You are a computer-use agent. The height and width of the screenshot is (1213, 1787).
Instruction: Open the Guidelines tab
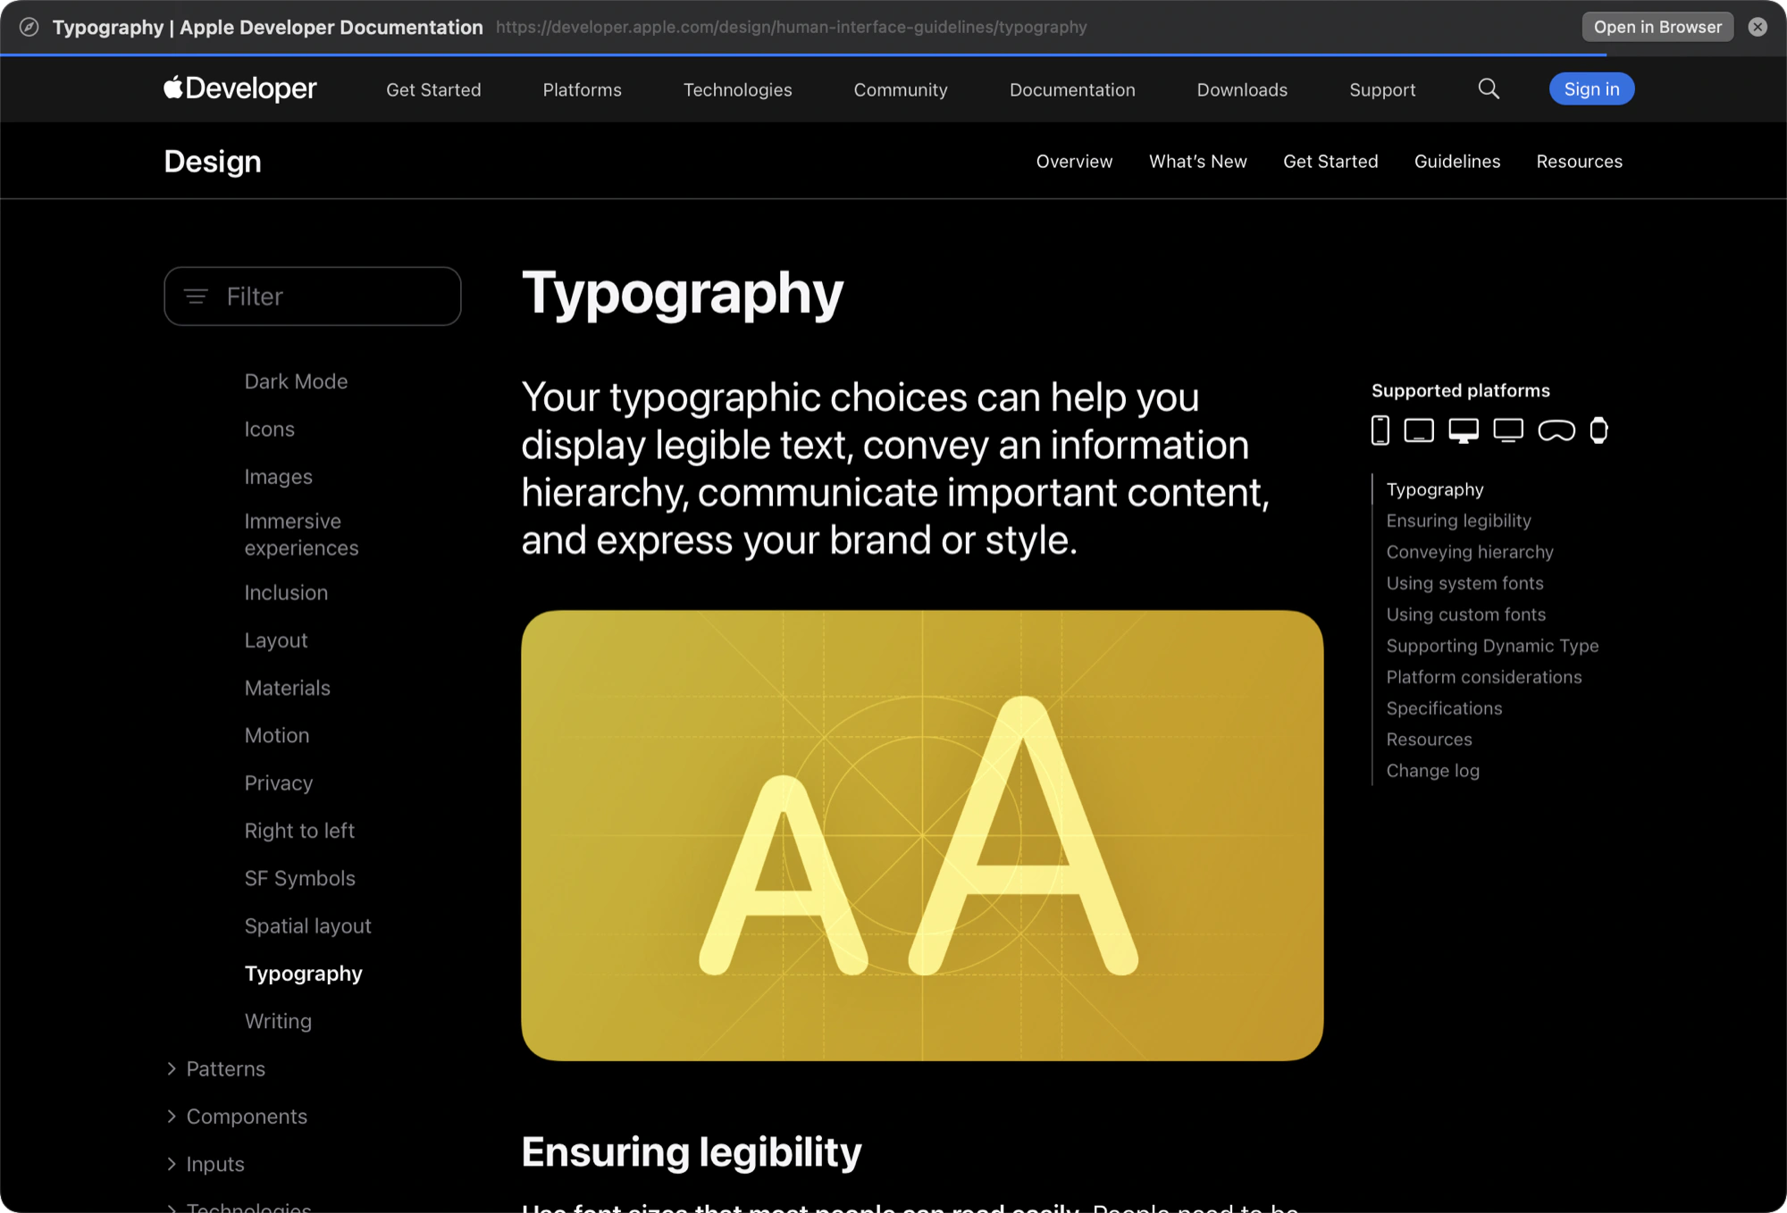1457,162
